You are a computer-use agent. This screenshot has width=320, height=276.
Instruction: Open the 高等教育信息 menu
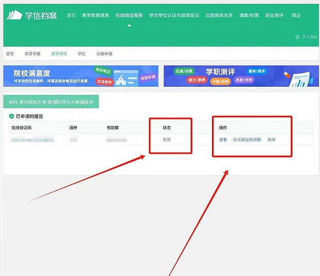click(x=96, y=16)
